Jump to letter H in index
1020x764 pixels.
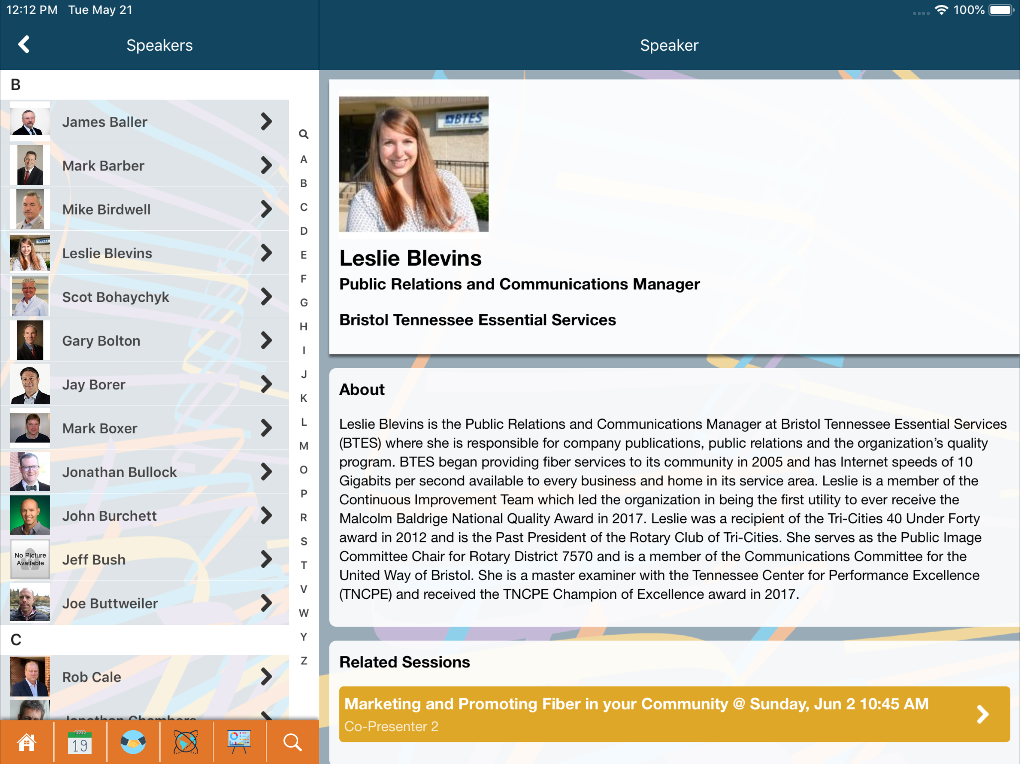coord(304,327)
